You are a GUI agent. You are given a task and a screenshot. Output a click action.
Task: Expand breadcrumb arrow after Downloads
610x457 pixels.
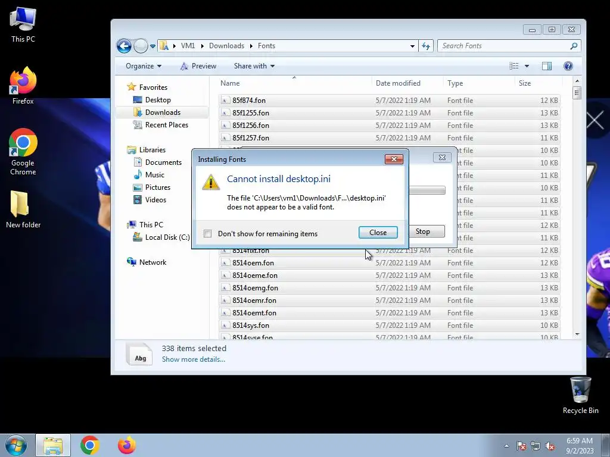(251, 46)
